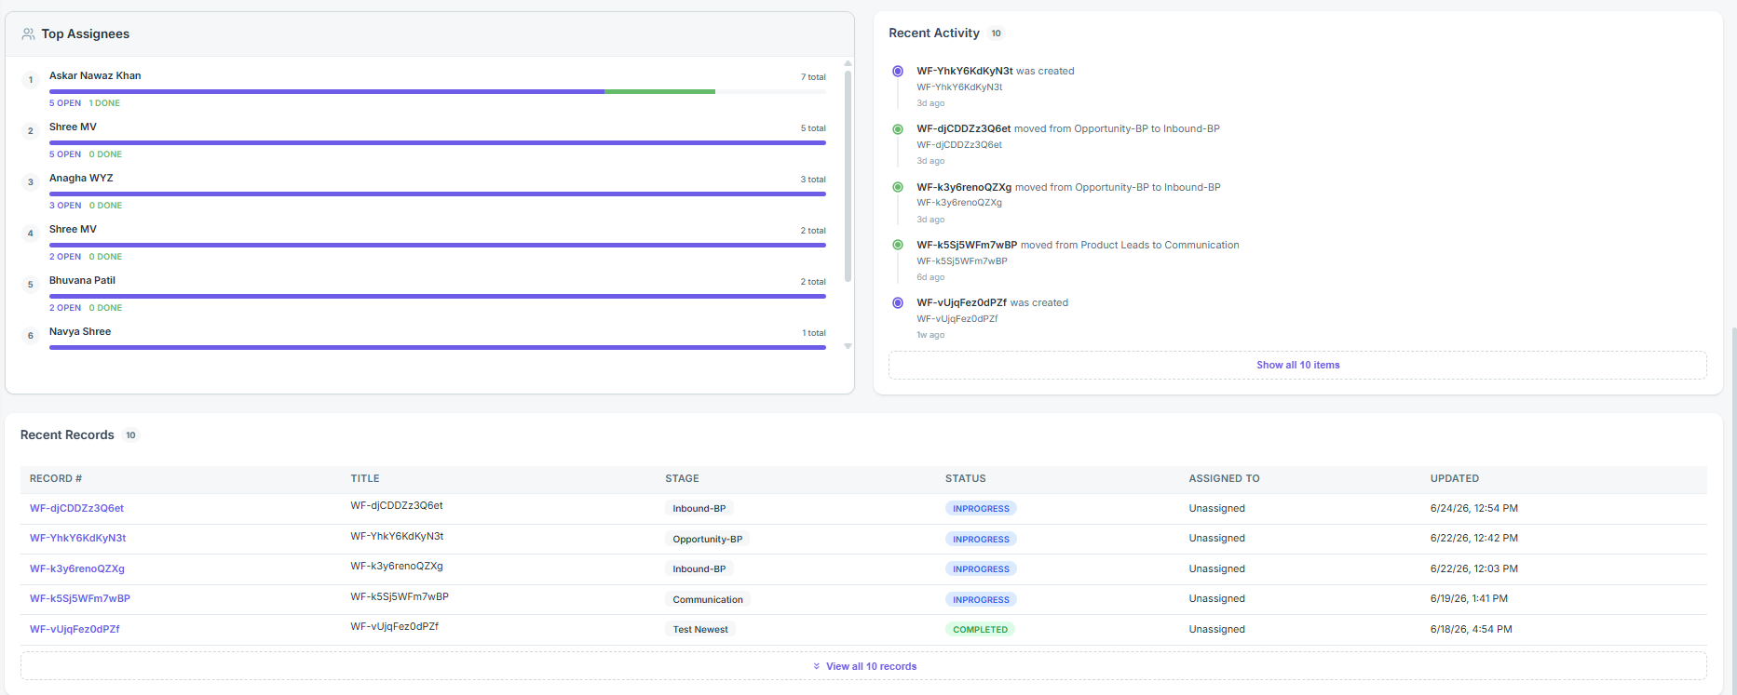Click INPROGRESS badge in WF-k5Sj5WFm7wBP row
This screenshot has height=695, width=1737.
(981, 600)
